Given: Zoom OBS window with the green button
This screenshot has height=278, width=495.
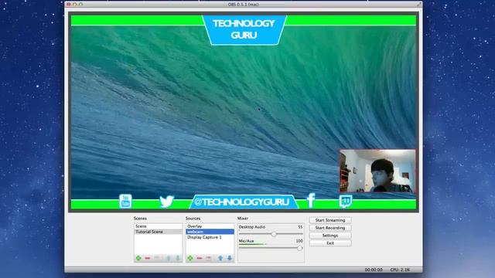Looking at the screenshot, I should (81, 5).
